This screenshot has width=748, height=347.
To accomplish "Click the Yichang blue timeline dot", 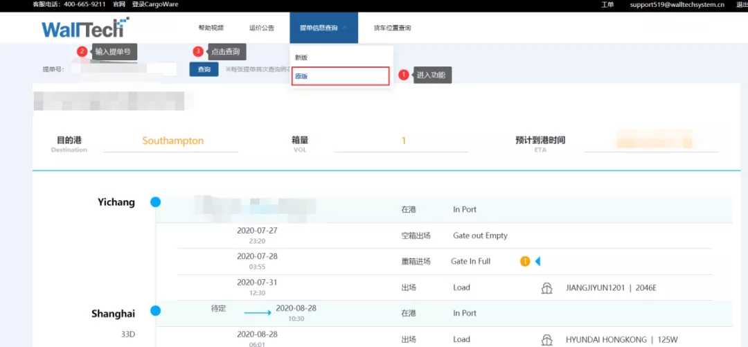I will pos(155,202).
